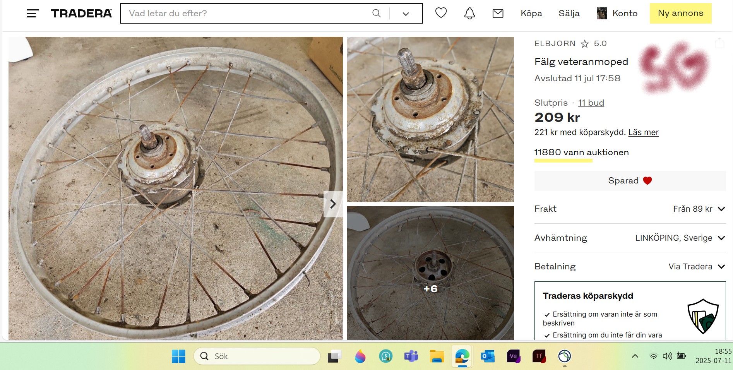Open Microsoft Teams from the taskbar

(411, 356)
